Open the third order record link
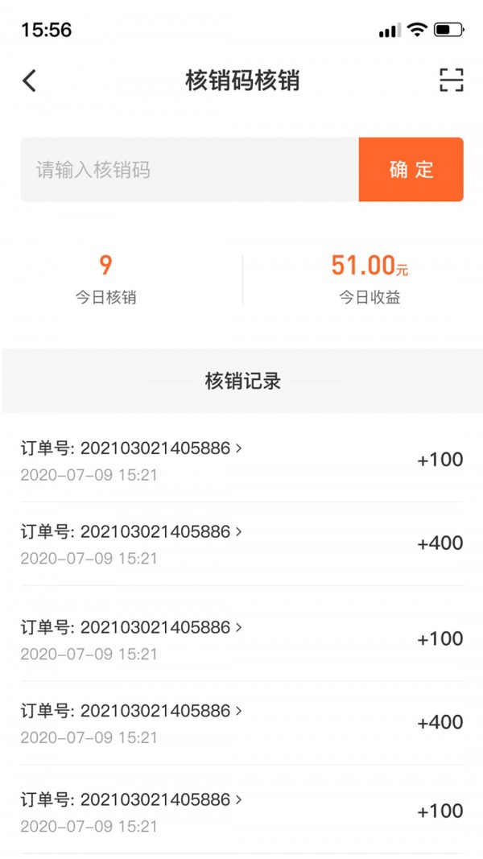The width and height of the screenshot is (483, 859). [239, 627]
